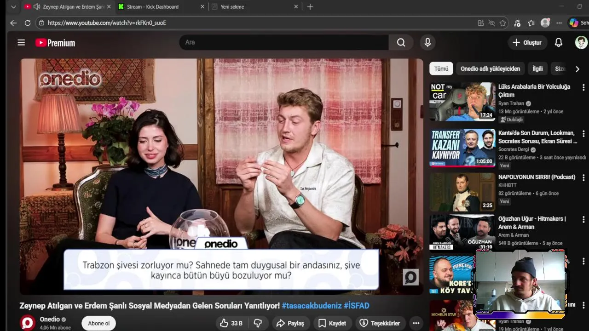This screenshot has width=589, height=331.
Task: Click inside the Ara search field
Action: pos(284,42)
